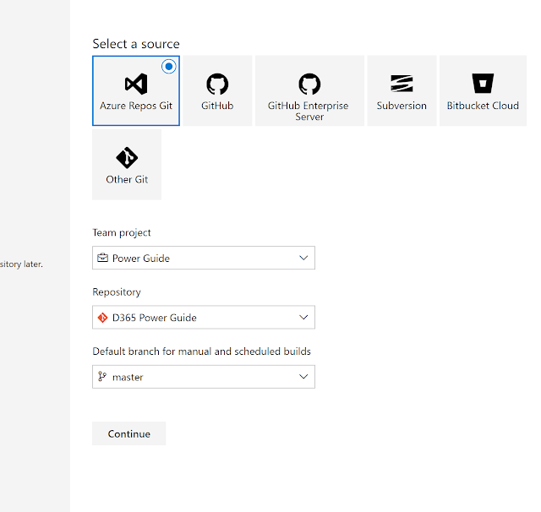This screenshot has height=512, width=541.
Task: Click the Other Git label text
Action: coord(127,179)
